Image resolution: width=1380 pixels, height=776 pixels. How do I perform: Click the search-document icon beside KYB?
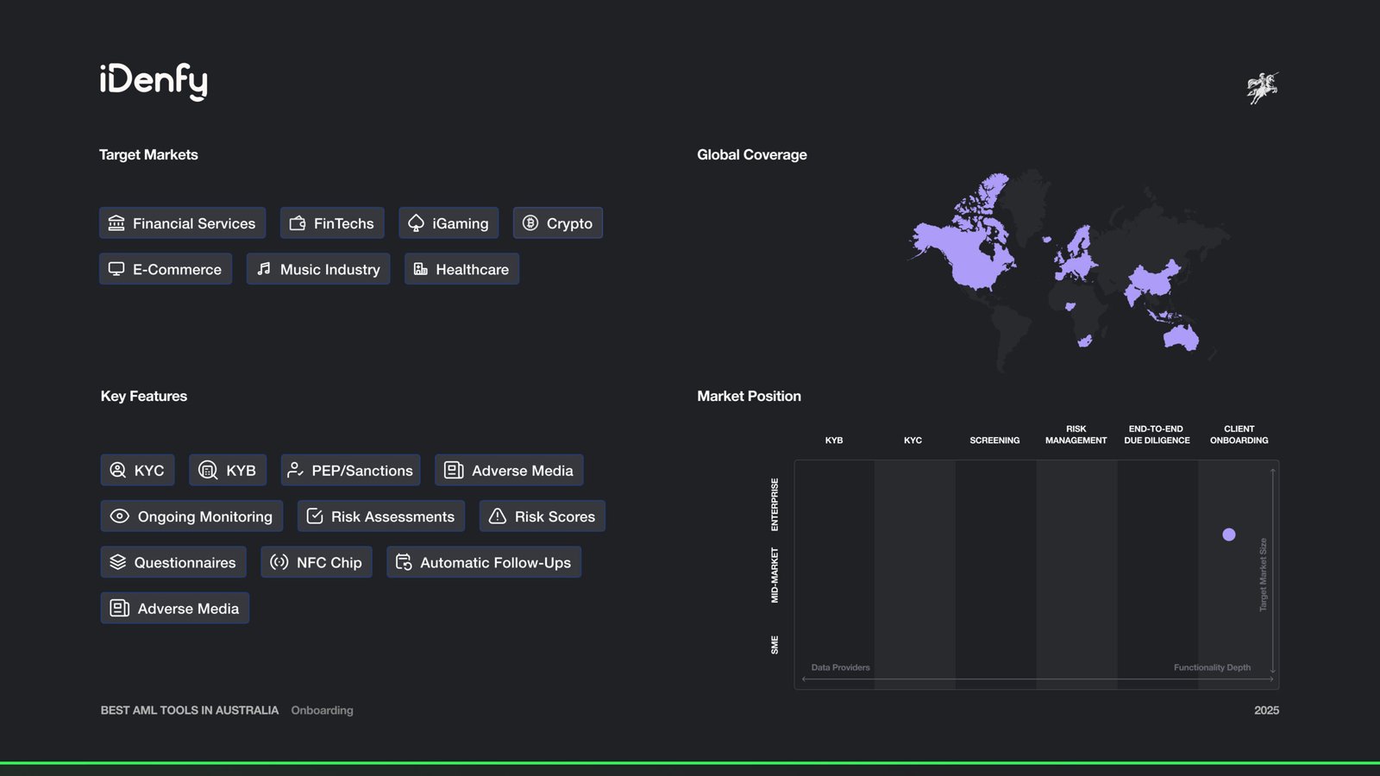tap(208, 470)
